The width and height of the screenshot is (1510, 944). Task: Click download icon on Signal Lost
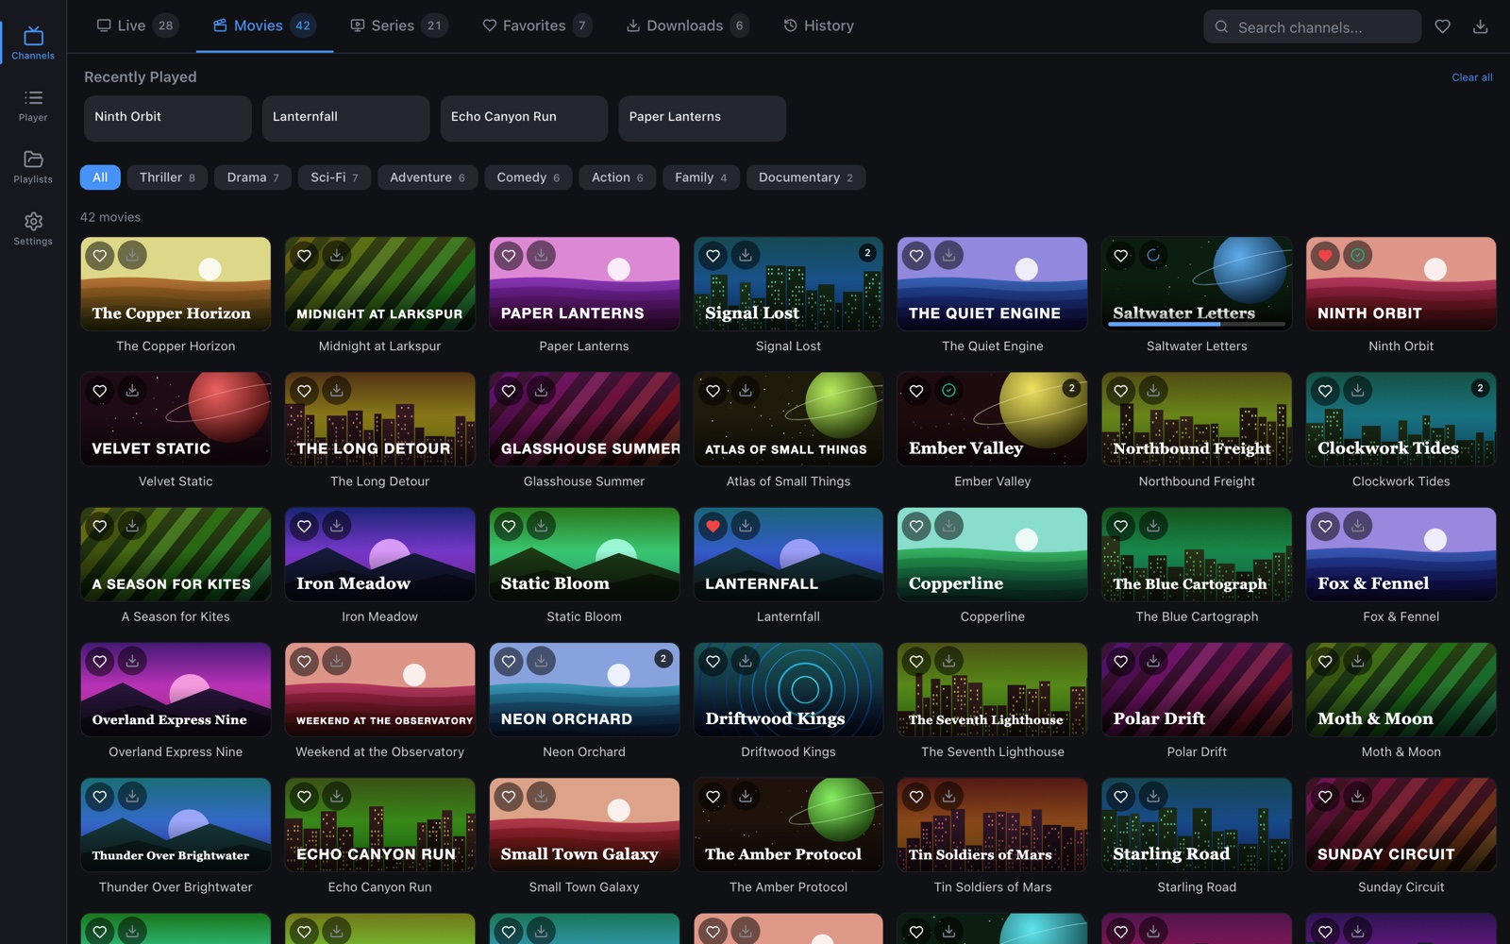click(x=746, y=255)
